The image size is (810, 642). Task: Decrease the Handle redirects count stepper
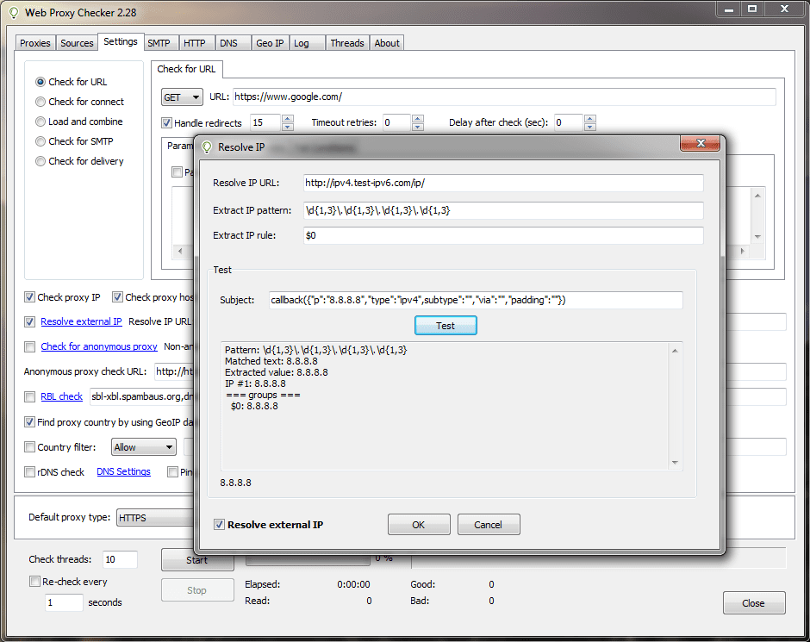coord(288,127)
